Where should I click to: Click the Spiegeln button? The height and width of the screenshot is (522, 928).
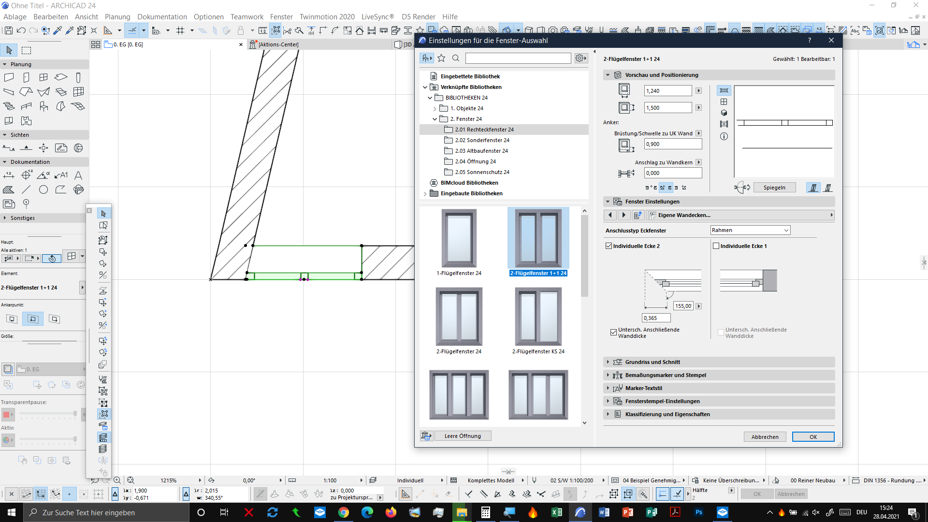click(774, 188)
